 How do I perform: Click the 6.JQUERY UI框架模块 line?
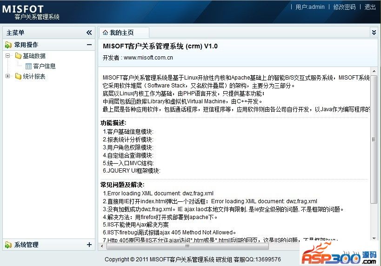(x=132, y=171)
